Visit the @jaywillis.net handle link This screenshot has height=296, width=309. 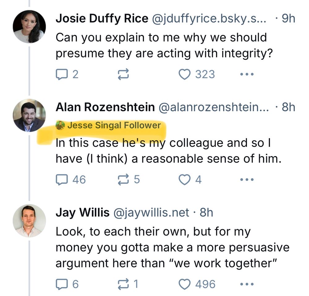(151, 213)
